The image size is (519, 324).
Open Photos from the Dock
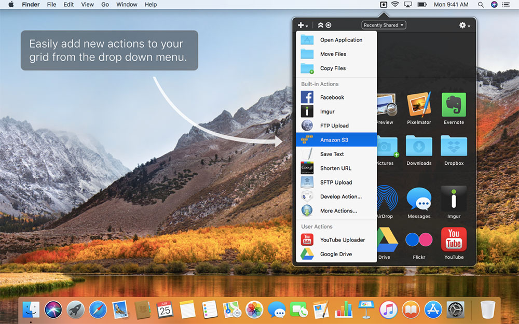254,310
